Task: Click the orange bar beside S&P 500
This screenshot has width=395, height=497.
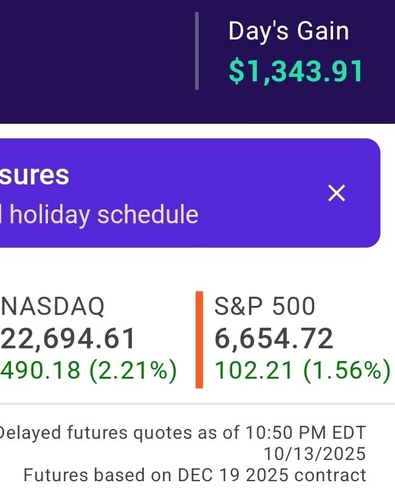Action: pyautogui.click(x=199, y=339)
